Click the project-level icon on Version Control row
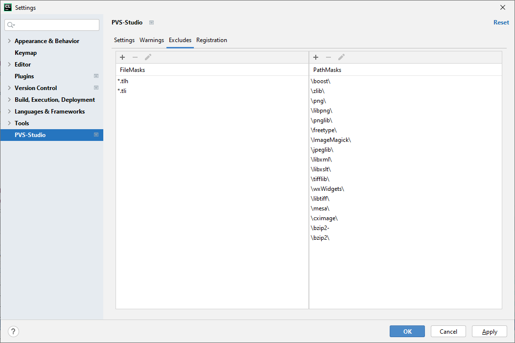The image size is (515, 343). tap(96, 88)
